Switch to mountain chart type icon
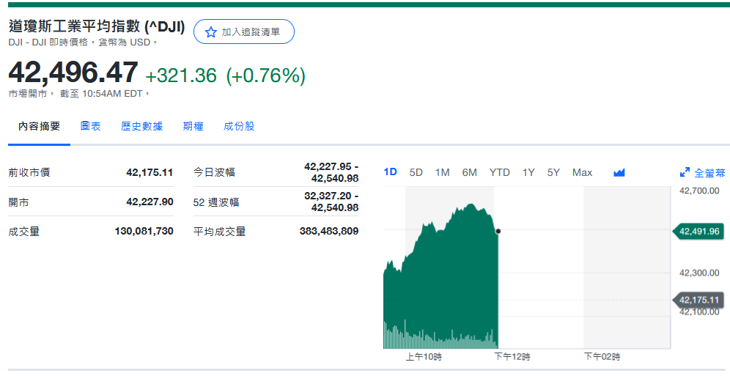 (x=619, y=173)
